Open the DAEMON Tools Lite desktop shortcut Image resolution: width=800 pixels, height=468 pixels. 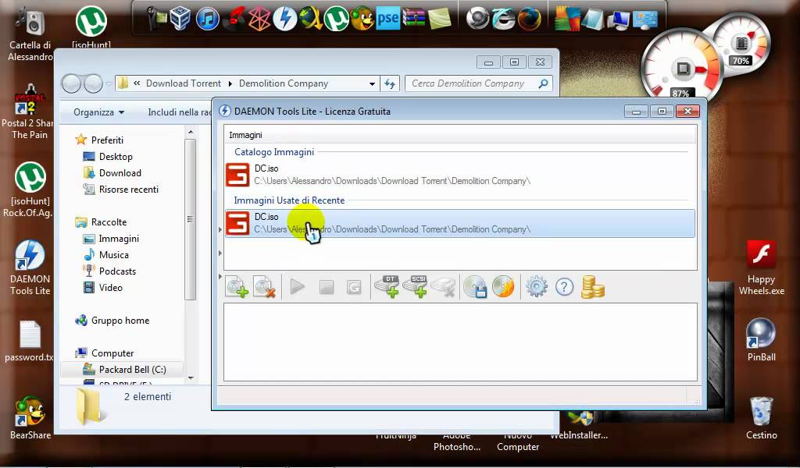coord(30,268)
